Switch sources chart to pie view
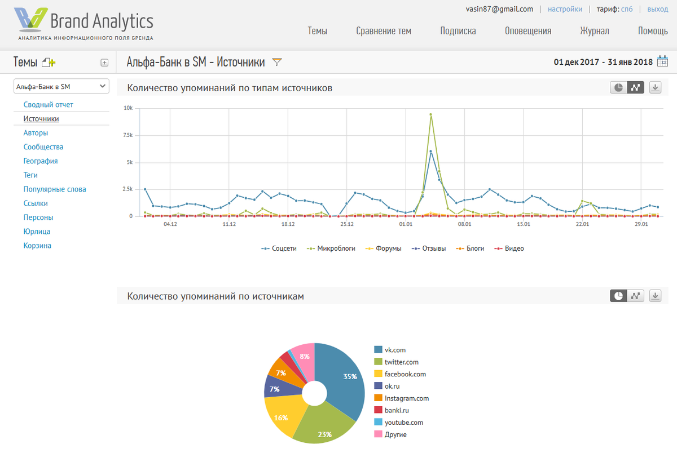677x453 pixels. pyautogui.click(x=619, y=296)
